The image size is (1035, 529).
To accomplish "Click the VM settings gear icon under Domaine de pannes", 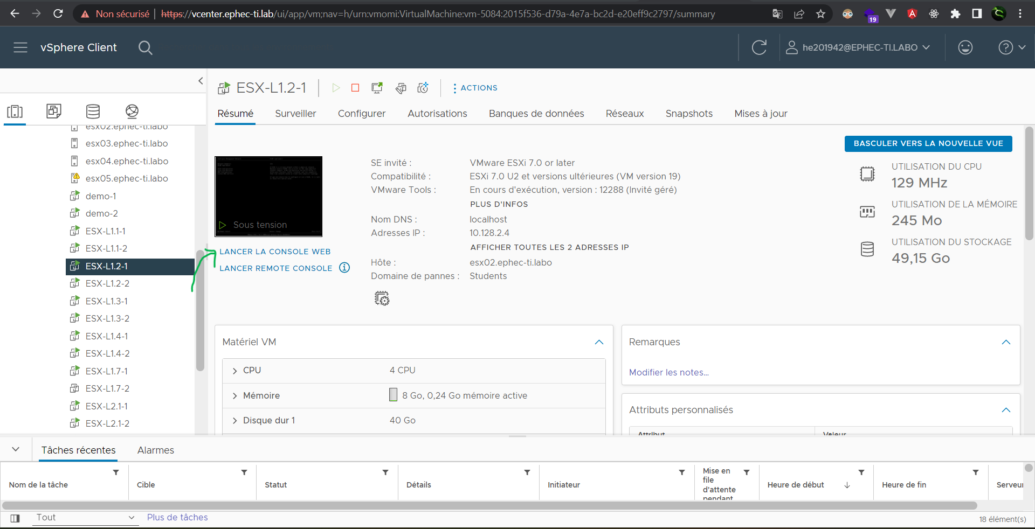I will [x=382, y=298].
